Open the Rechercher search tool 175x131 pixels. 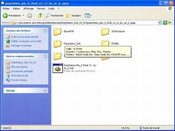tap(54, 16)
